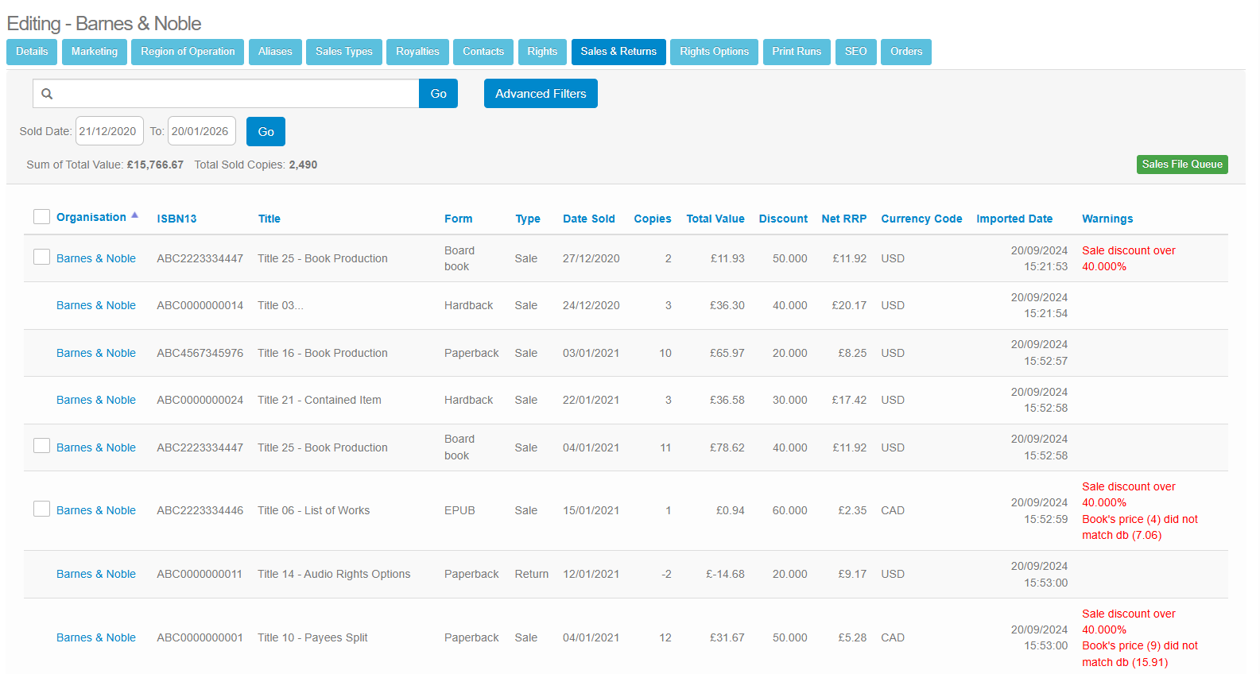Sort table by Date Sold header
Image resolution: width=1260 pixels, height=674 pixels.
588,219
